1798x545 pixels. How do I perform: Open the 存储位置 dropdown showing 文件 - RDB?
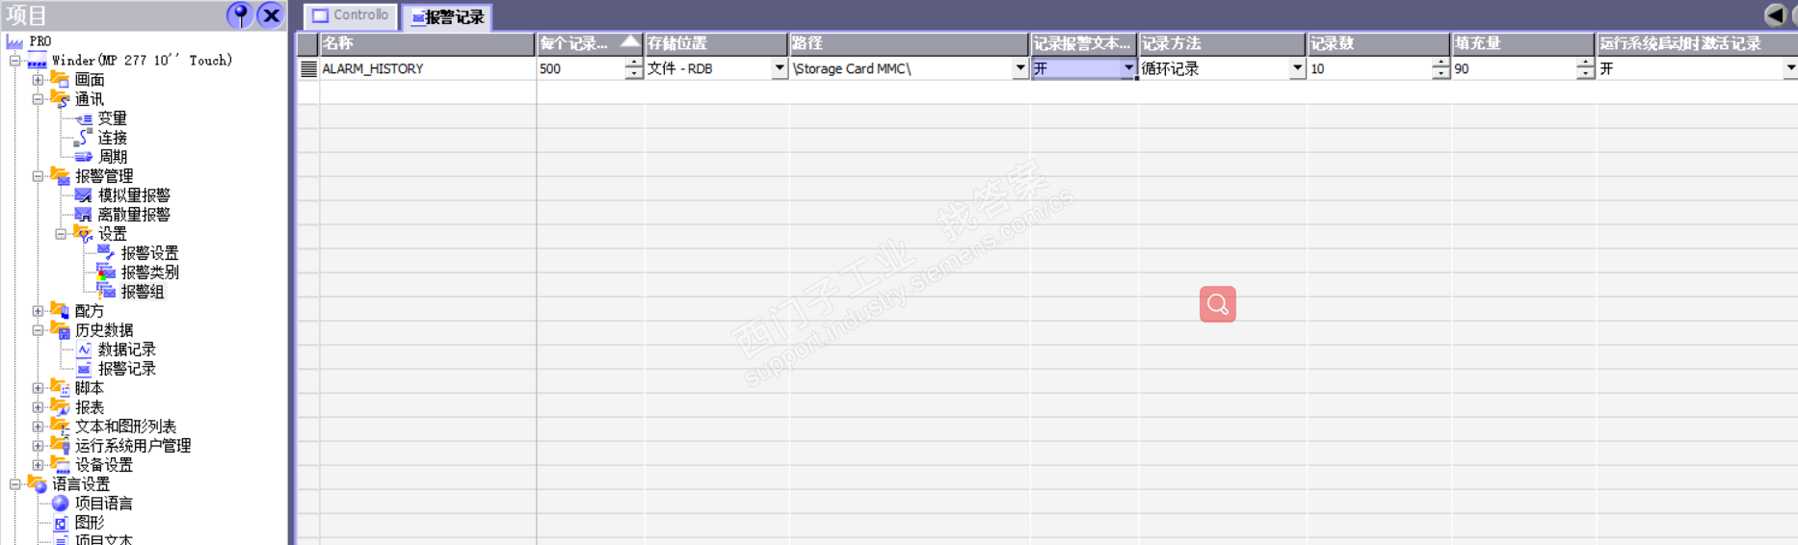(x=779, y=68)
